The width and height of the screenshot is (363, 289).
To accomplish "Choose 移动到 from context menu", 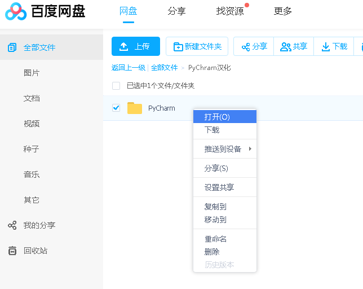I will coord(225,220).
